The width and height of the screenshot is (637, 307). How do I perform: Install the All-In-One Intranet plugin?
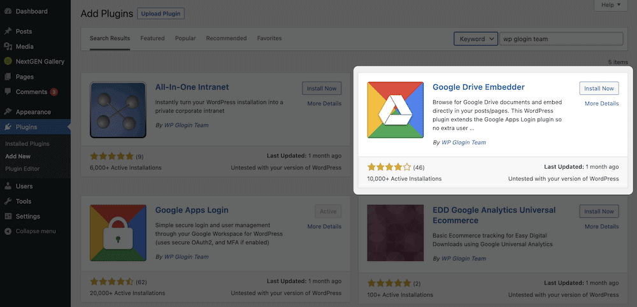322,88
